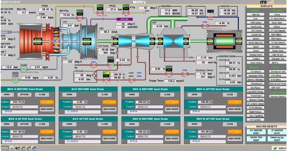Open the FSR Control display
This screenshot has width=288, height=151.
[256, 23]
